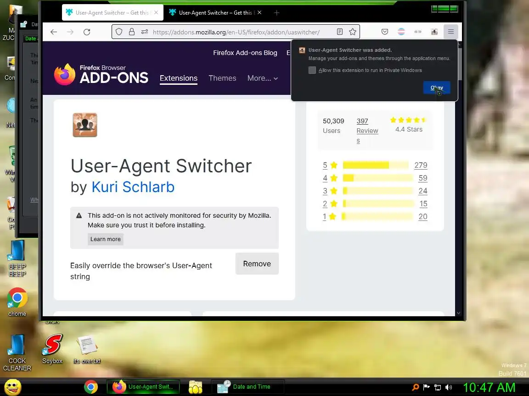Filter reviews by 4 stars

(325, 178)
